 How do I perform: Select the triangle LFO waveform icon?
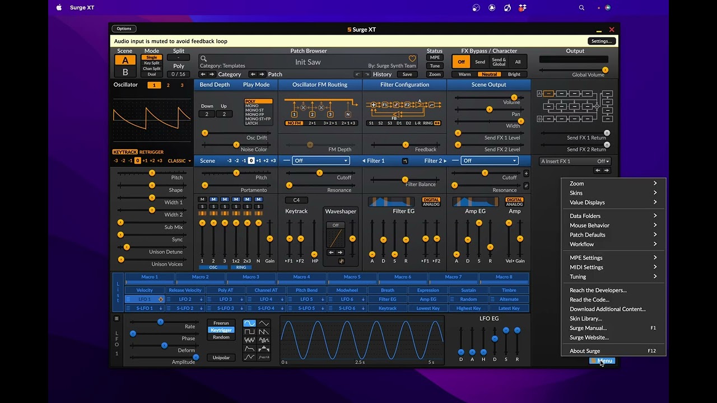point(263,324)
